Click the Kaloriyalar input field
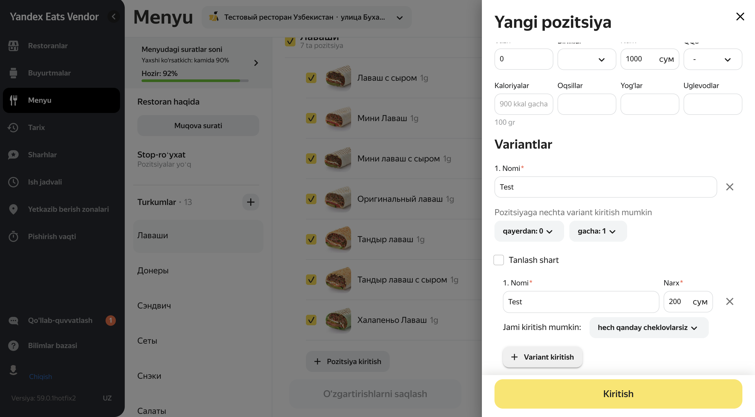The width and height of the screenshot is (755, 417). (523, 104)
